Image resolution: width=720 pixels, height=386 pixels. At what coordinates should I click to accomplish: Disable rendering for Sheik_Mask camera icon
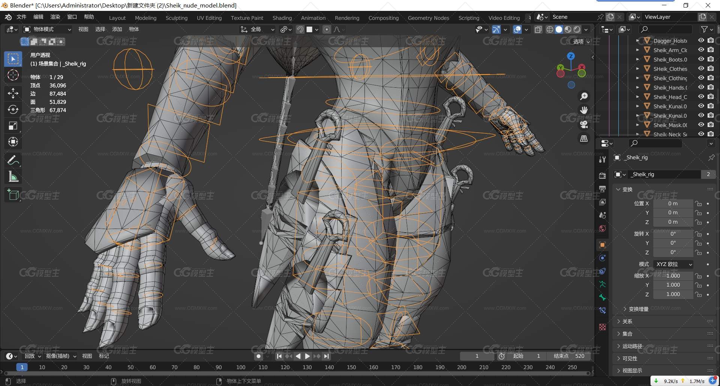(711, 125)
